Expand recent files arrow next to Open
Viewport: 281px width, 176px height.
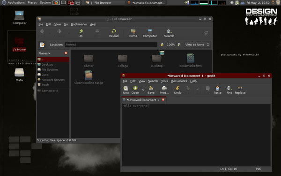pos(143,90)
